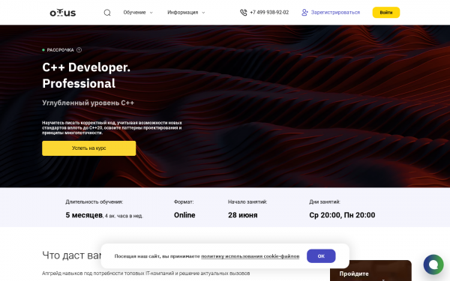The width and height of the screenshot is (450, 281).
Task: Click the Углубленный уровень C++ subtitle
Action: [88, 103]
